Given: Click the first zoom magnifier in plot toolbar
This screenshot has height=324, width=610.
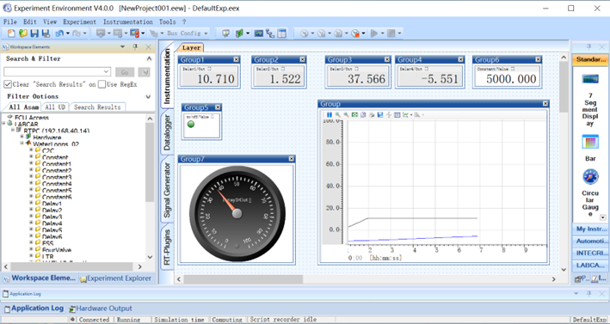Looking at the screenshot, I should click(x=337, y=114).
